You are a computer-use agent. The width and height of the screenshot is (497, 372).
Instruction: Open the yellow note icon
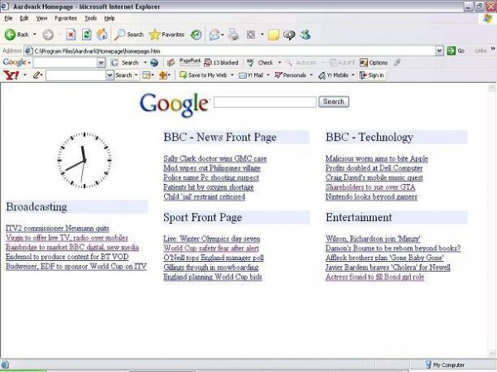[273, 35]
